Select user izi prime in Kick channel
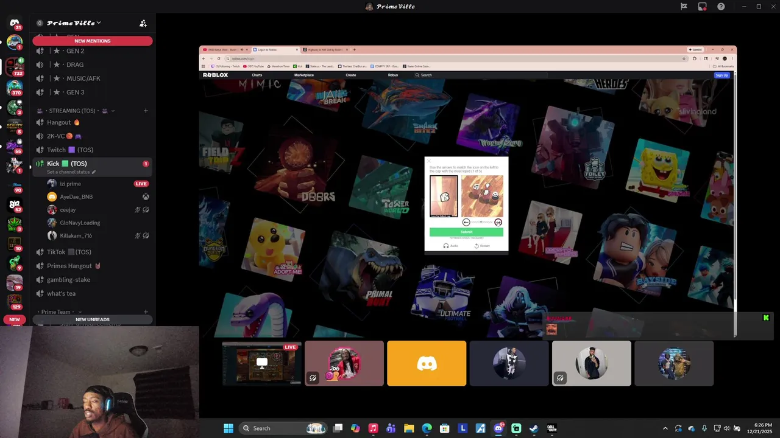Image resolution: width=780 pixels, height=438 pixels. point(97,184)
